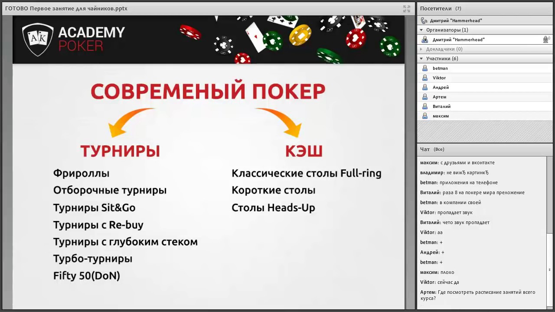Screen dimensions: 555x312
Task: Select participant максим in the list
Action: pyautogui.click(x=486, y=116)
